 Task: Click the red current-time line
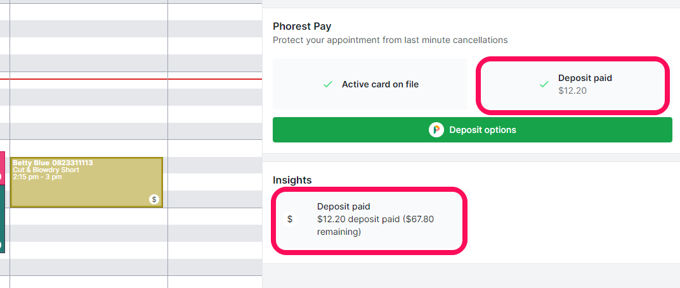(x=131, y=79)
